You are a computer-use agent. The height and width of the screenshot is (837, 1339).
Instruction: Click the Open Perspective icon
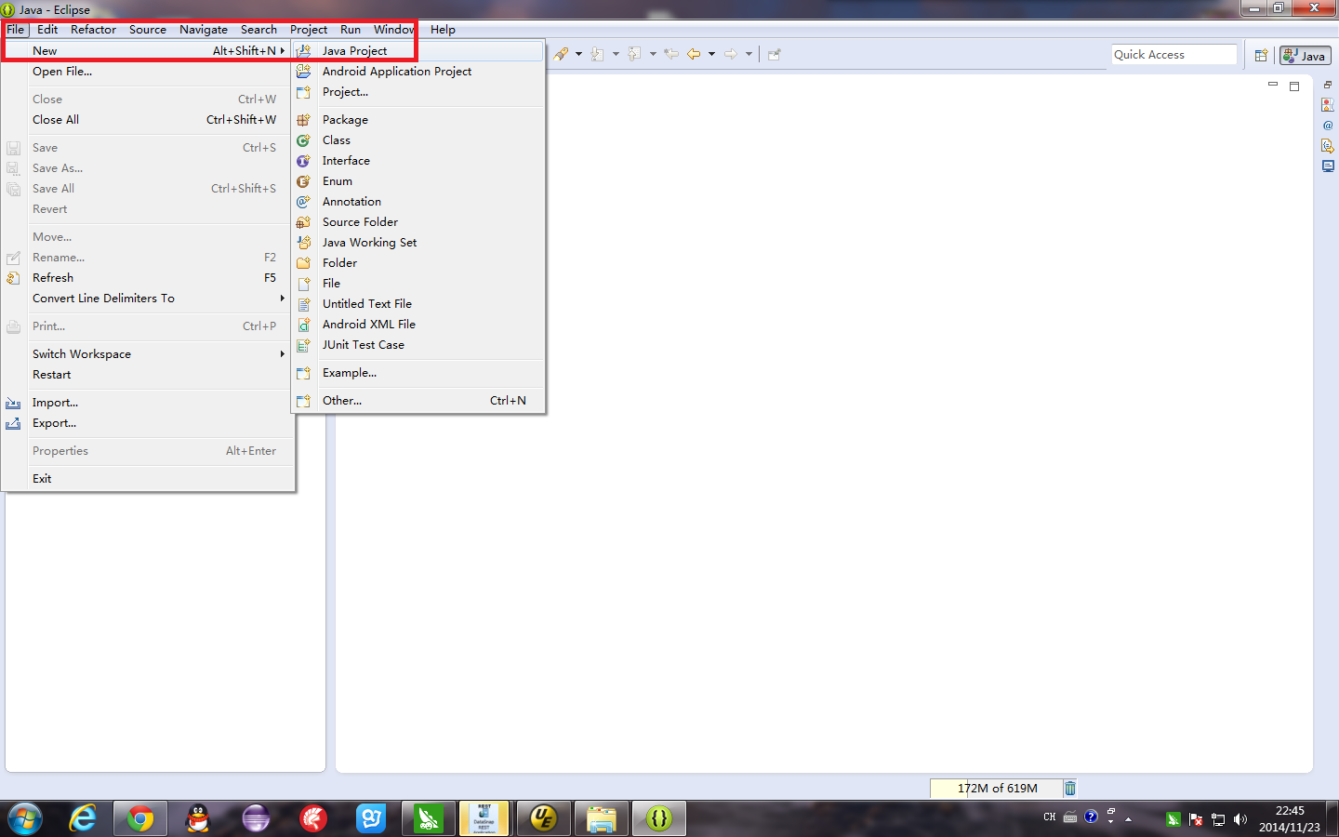(x=1261, y=56)
